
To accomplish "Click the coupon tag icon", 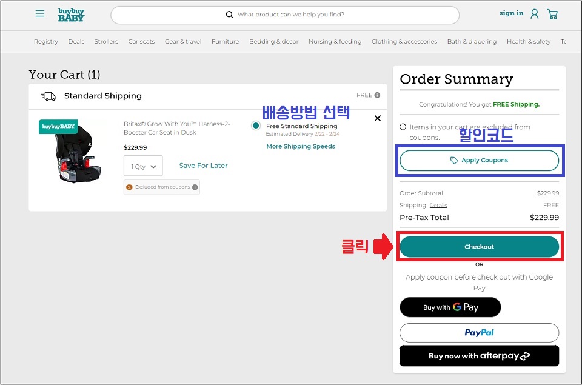I will pyautogui.click(x=454, y=161).
